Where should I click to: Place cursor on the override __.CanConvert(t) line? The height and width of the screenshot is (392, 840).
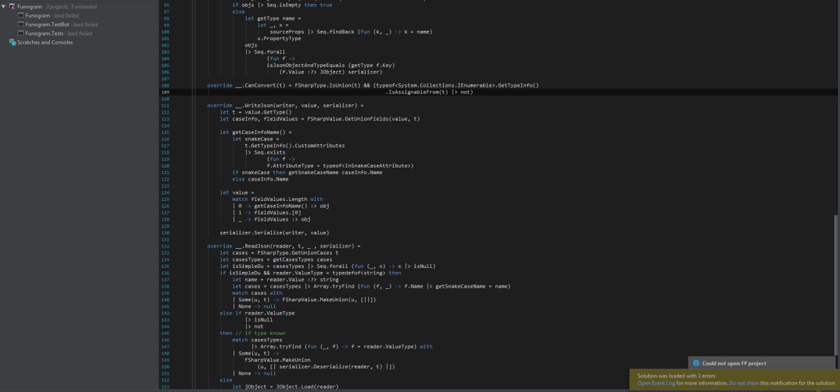click(x=373, y=86)
